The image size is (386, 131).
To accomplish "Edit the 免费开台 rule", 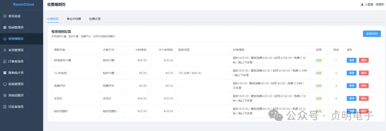I will (352, 86).
